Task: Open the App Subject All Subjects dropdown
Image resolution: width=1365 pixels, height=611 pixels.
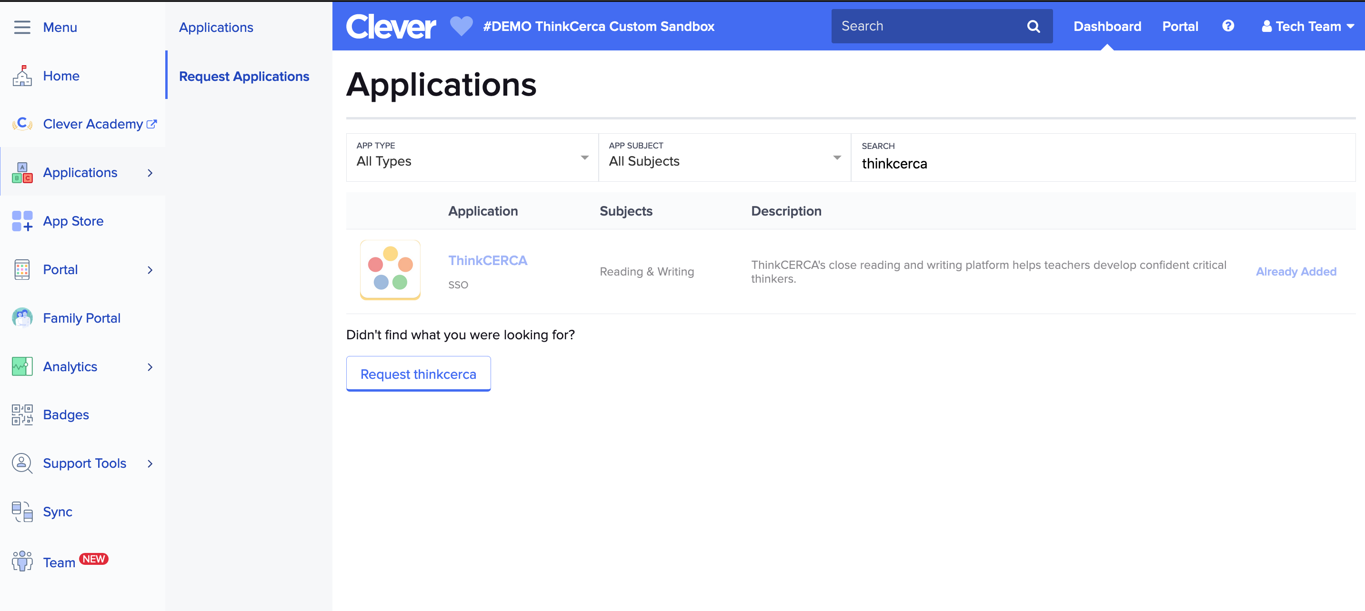Action: coord(724,157)
